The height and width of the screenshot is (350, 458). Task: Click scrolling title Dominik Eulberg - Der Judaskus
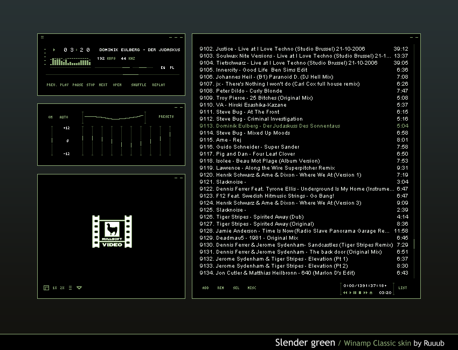[x=140, y=50]
